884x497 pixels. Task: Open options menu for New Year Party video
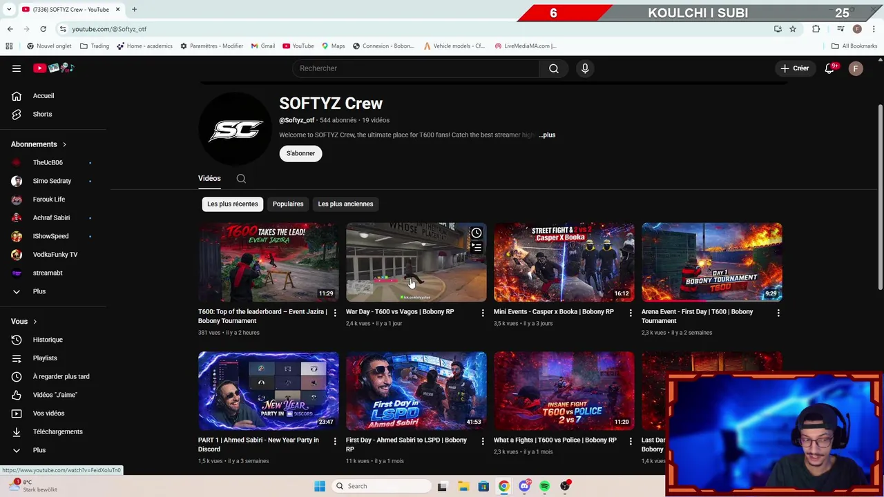[x=335, y=441]
